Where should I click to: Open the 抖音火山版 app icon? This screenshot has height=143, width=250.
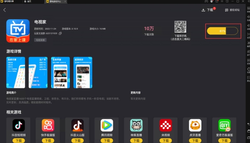point(78,125)
